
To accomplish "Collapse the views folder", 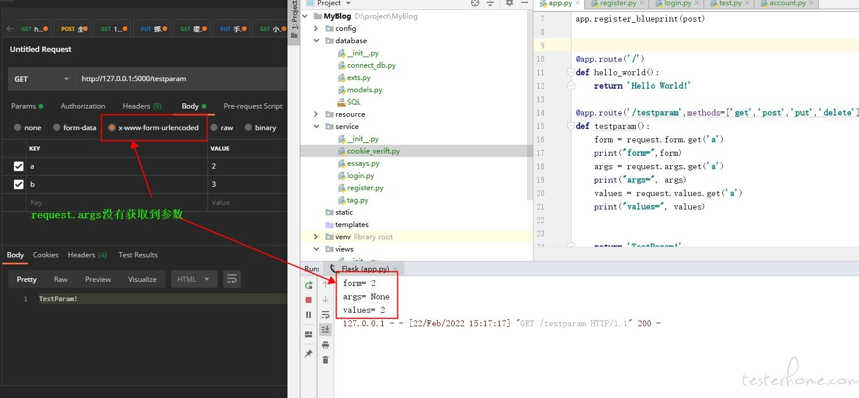I will click(316, 249).
